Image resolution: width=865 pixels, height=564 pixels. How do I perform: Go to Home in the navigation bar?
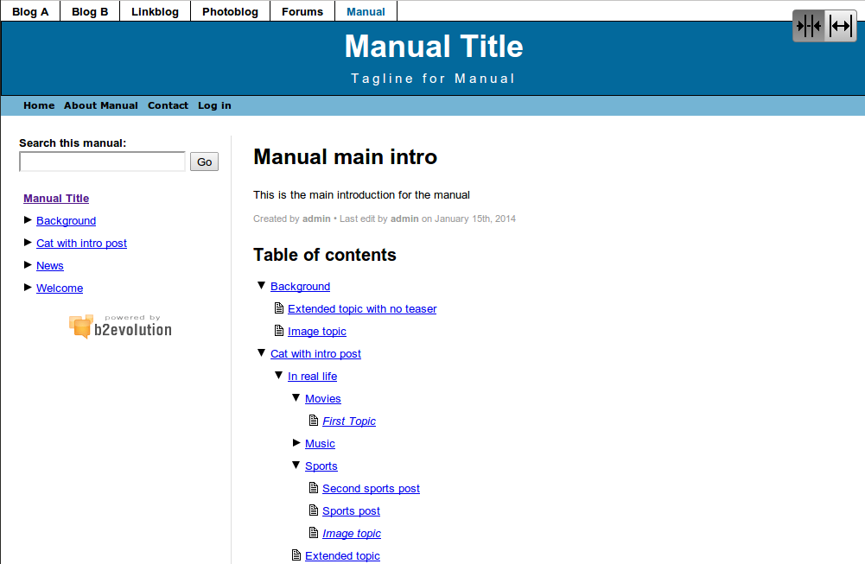click(39, 105)
